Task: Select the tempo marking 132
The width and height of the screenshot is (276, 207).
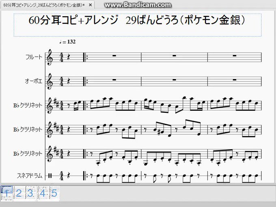Action: [x=67, y=42]
